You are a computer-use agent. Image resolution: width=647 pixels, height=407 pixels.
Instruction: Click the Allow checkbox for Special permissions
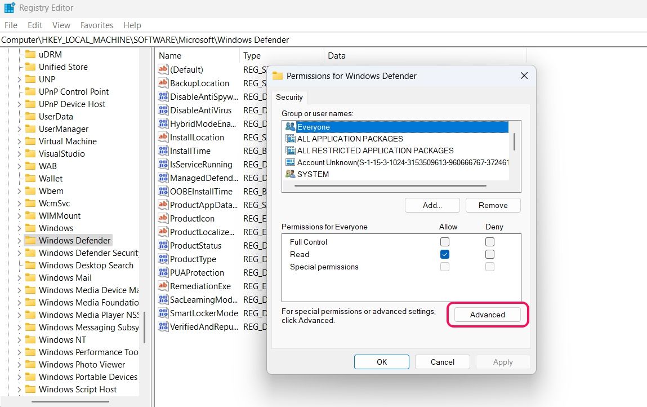coord(444,267)
